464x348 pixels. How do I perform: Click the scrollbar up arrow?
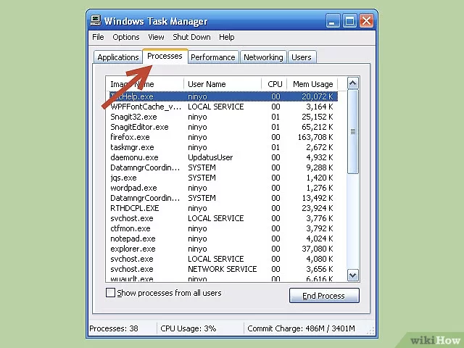coord(352,83)
